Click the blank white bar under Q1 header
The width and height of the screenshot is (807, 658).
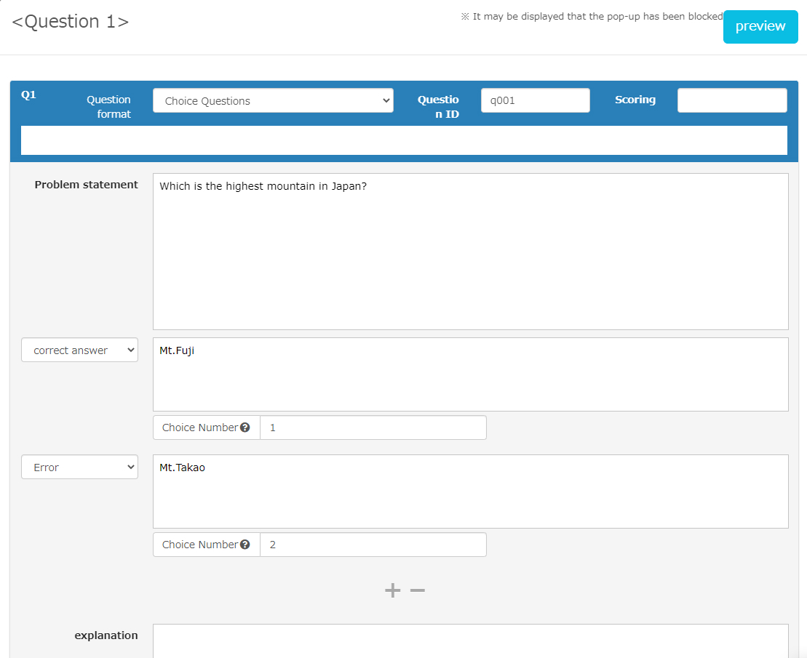click(404, 140)
